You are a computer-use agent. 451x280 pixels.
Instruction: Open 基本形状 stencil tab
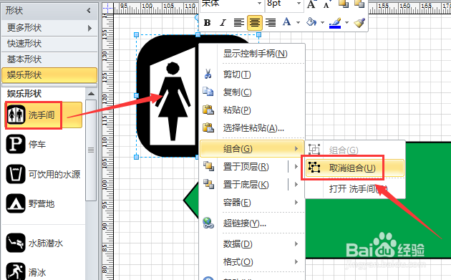[49, 59]
